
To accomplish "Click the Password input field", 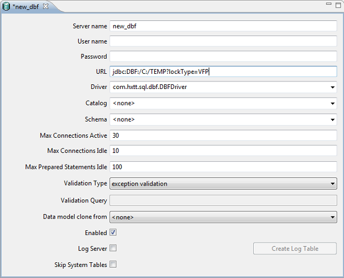I will click(x=223, y=56).
